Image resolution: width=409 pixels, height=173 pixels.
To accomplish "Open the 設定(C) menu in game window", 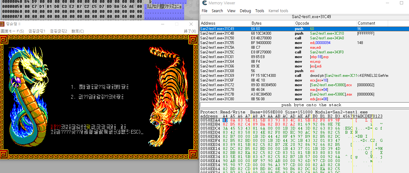I will tap(78, 31).
